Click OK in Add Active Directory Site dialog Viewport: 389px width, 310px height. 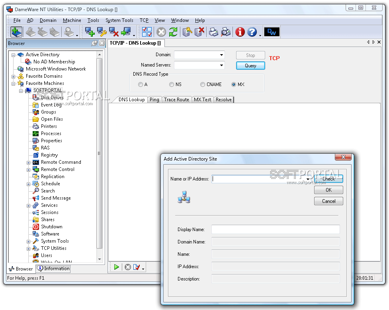(328, 190)
